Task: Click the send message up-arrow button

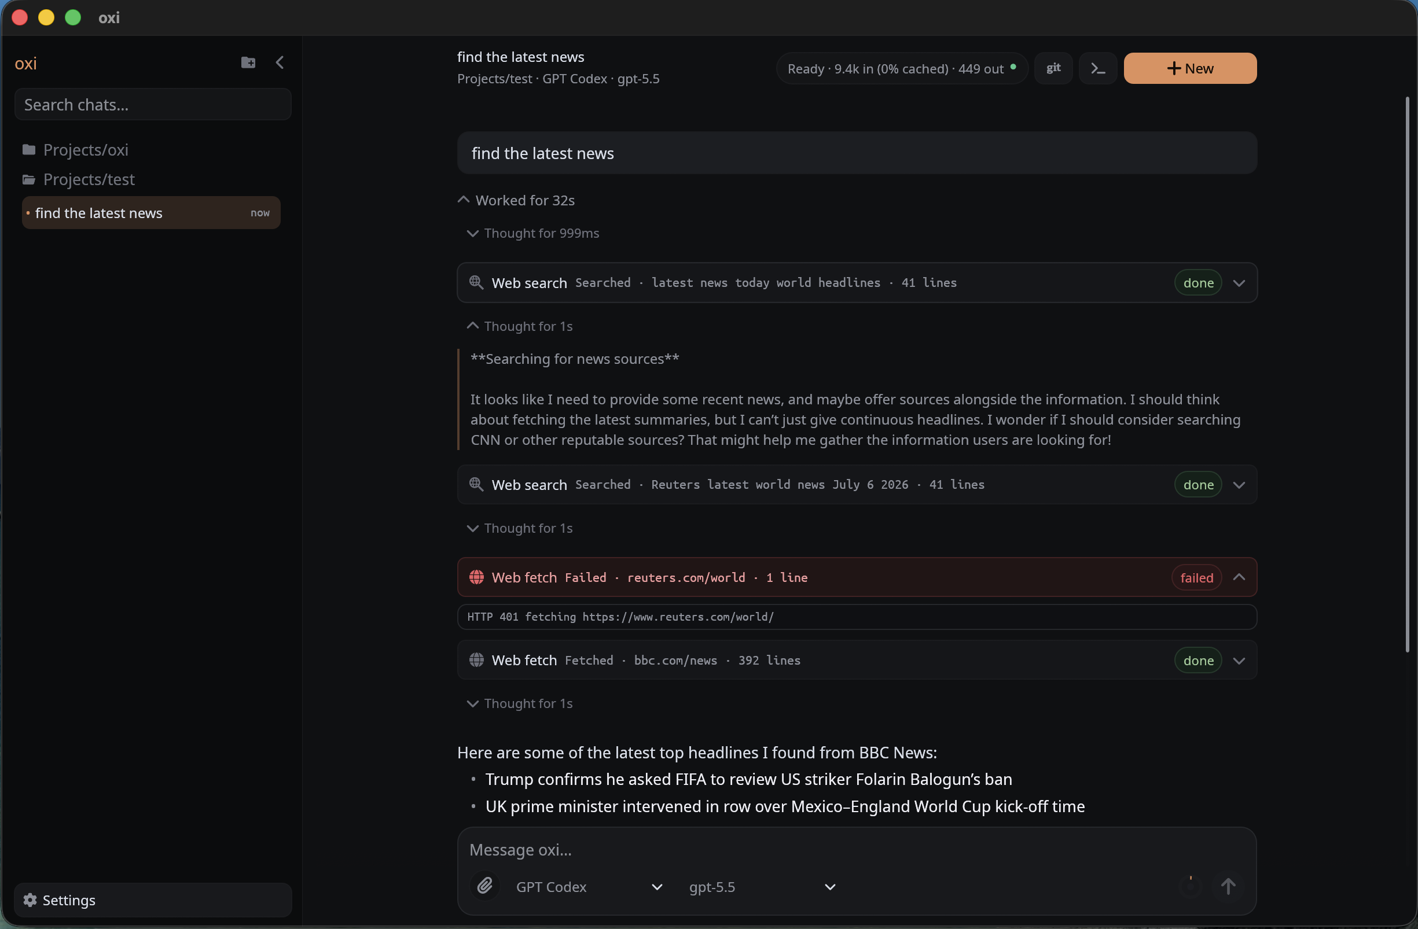Action: coord(1228,886)
